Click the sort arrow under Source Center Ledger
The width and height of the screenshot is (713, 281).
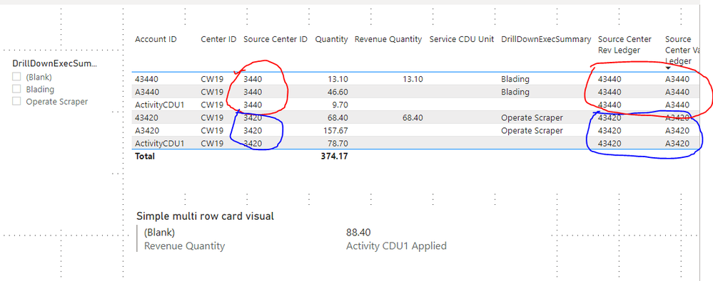pos(668,68)
